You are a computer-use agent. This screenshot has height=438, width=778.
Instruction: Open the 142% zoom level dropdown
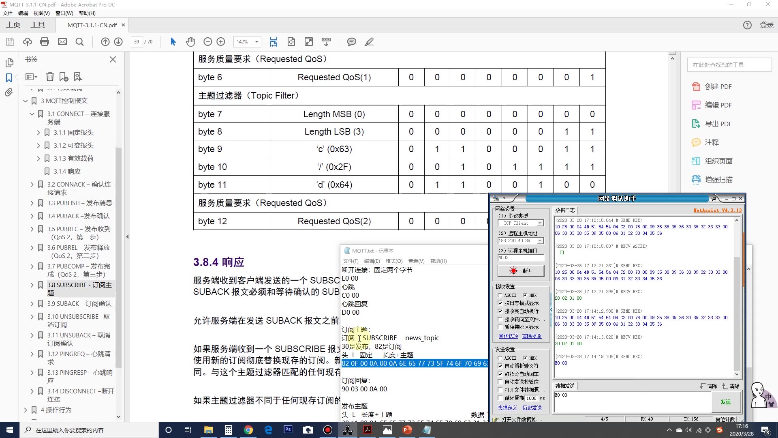(257, 42)
